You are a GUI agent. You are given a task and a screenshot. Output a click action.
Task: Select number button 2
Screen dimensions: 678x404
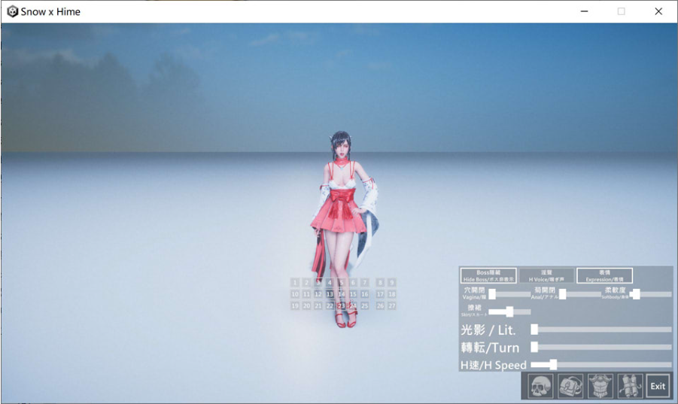pos(306,283)
